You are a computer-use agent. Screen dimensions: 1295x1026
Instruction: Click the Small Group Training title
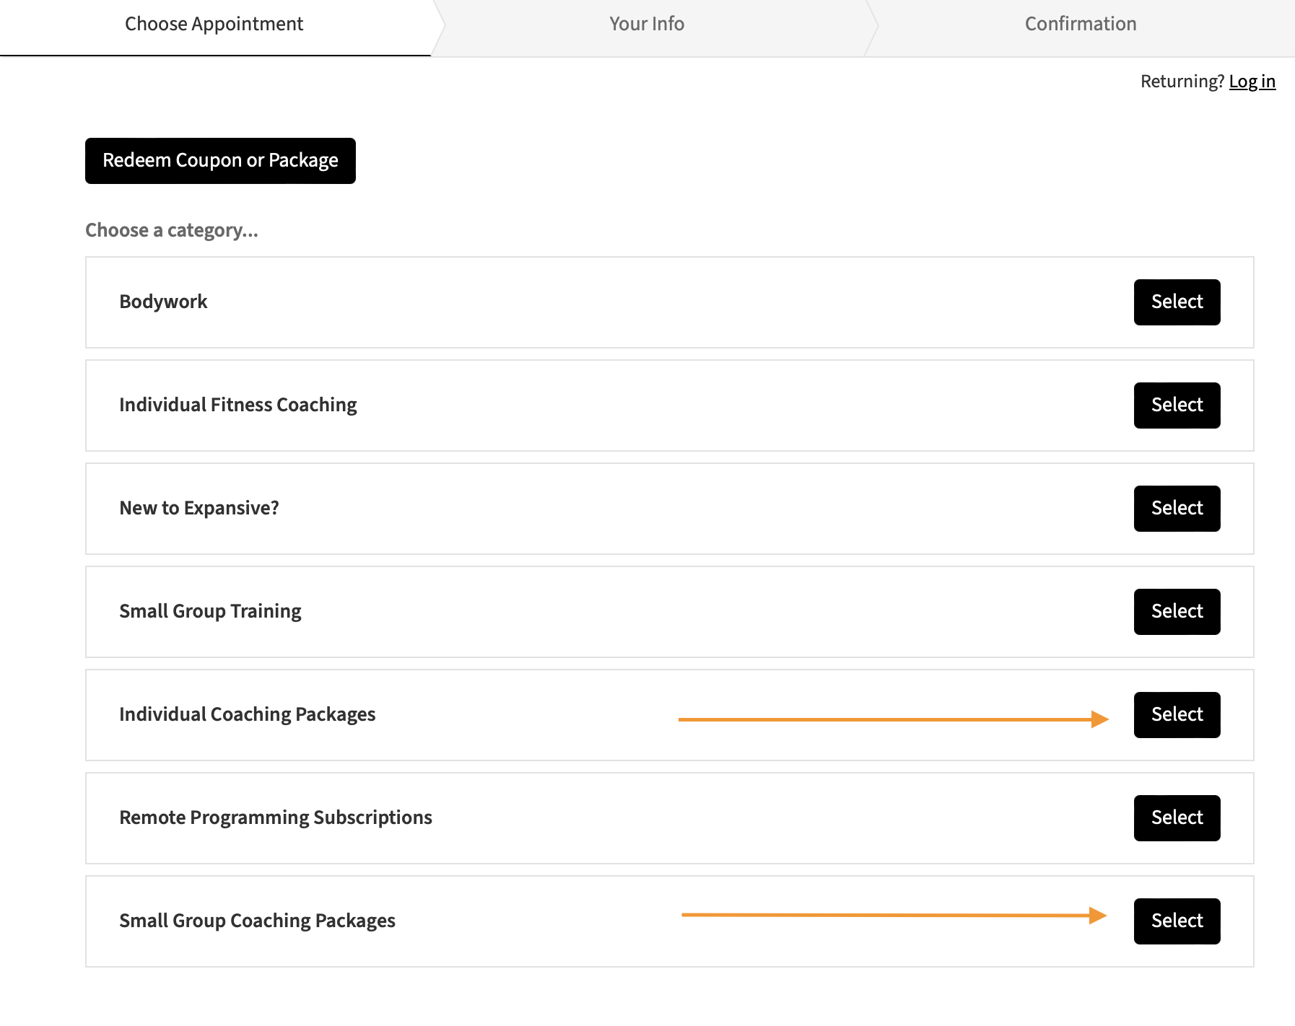pos(210,611)
